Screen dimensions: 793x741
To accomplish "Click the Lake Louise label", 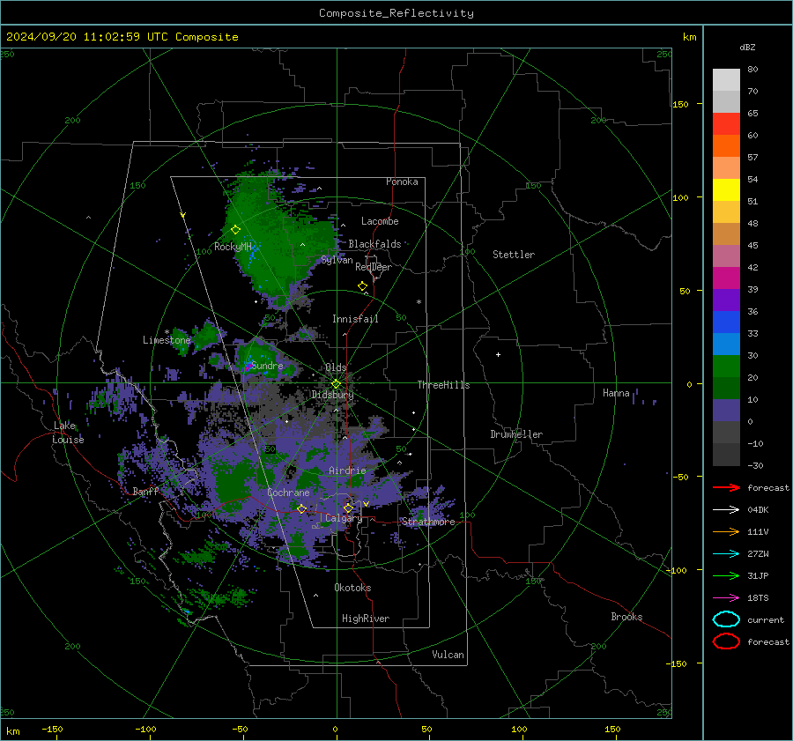I will 68,433.
